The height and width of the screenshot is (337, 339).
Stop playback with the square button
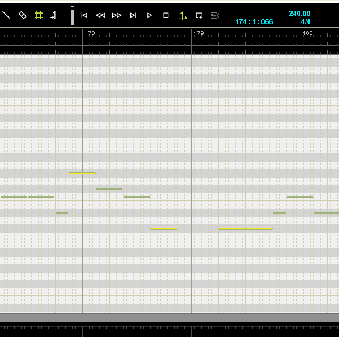pos(166,15)
